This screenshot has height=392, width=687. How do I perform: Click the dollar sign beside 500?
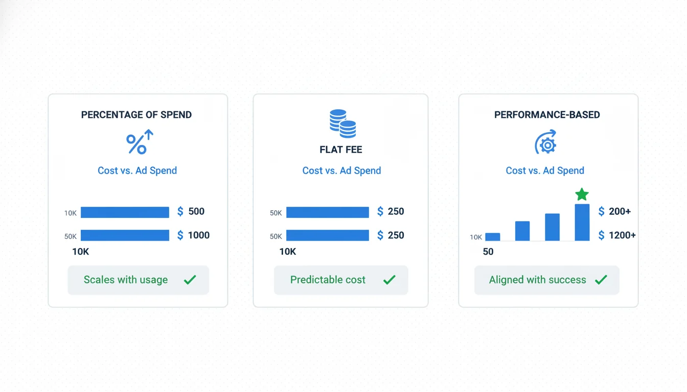click(180, 211)
